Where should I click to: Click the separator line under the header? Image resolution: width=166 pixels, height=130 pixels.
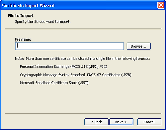point(83,29)
